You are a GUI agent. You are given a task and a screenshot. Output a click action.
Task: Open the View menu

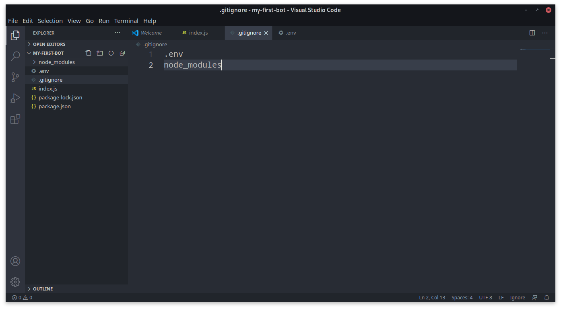[x=74, y=21]
